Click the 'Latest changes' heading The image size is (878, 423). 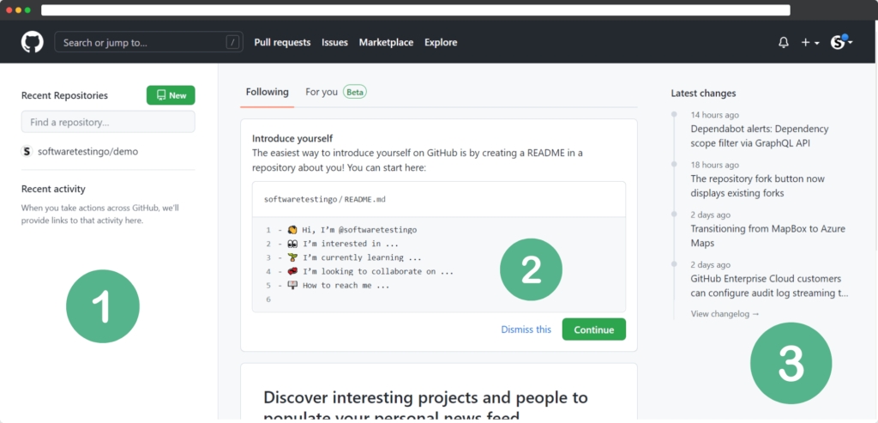click(x=703, y=93)
